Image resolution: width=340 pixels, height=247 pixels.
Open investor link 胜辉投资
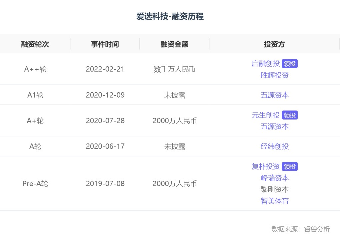(275, 75)
